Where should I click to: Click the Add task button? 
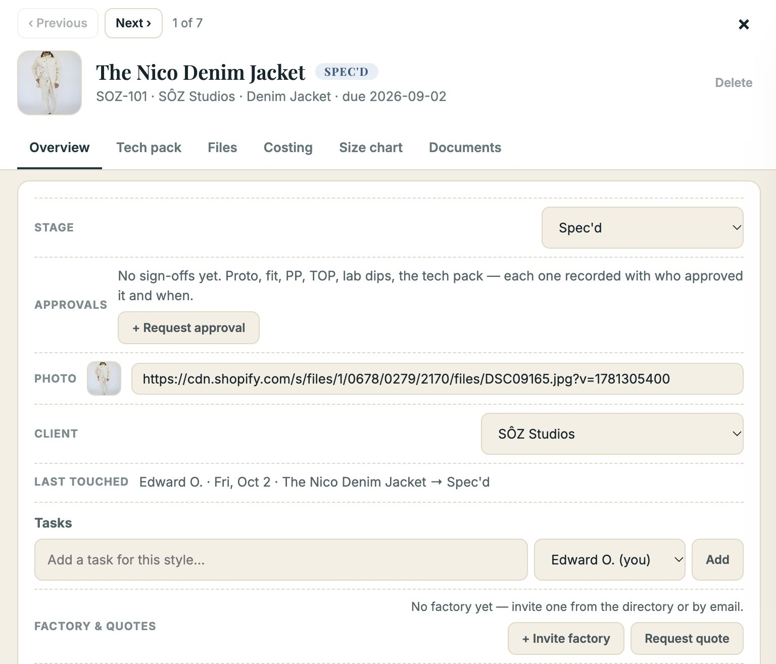pos(717,560)
